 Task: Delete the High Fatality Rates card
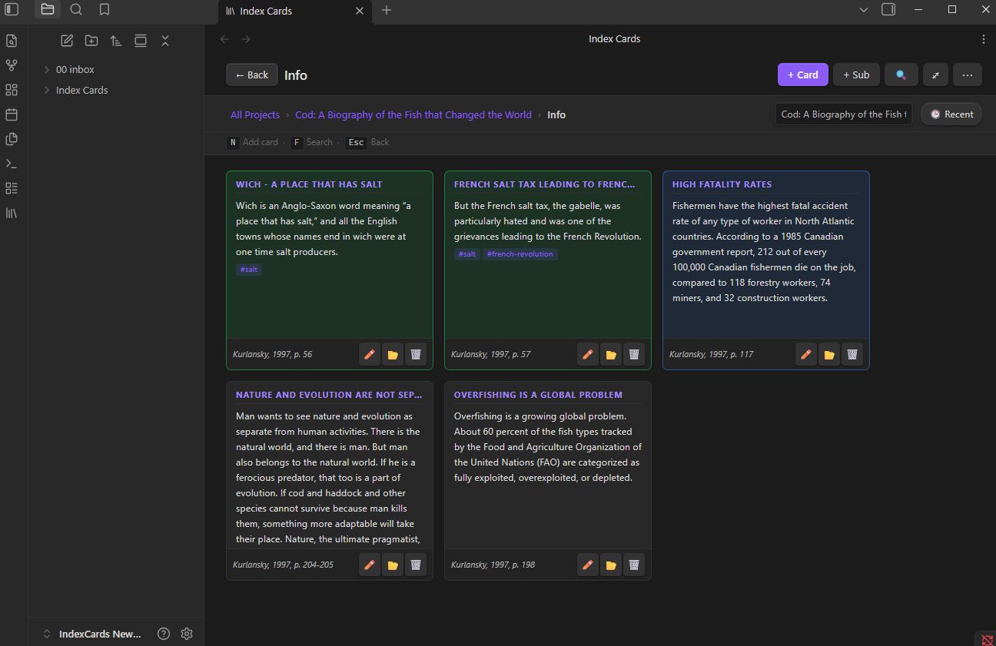coord(852,354)
